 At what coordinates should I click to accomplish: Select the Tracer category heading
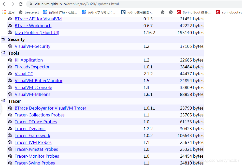15,101
